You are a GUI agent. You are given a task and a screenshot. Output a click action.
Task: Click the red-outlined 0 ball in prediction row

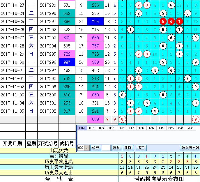pyautogui.click(x=122, y=119)
